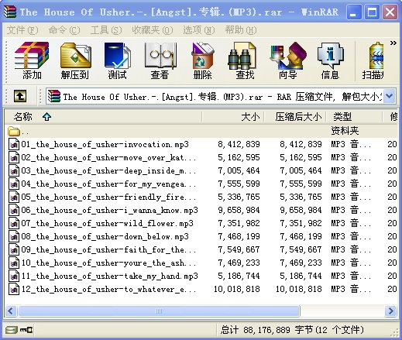Sort by the 类型 column header
The height and width of the screenshot is (340, 402).
click(x=354, y=117)
